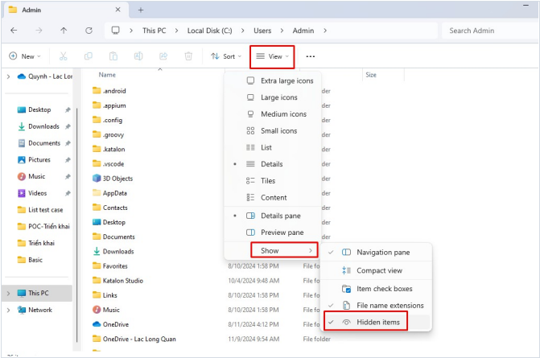Click the Share icon in toolbar
The height and width of the screenshot is (358, 540).
click(x=163, y=56)
